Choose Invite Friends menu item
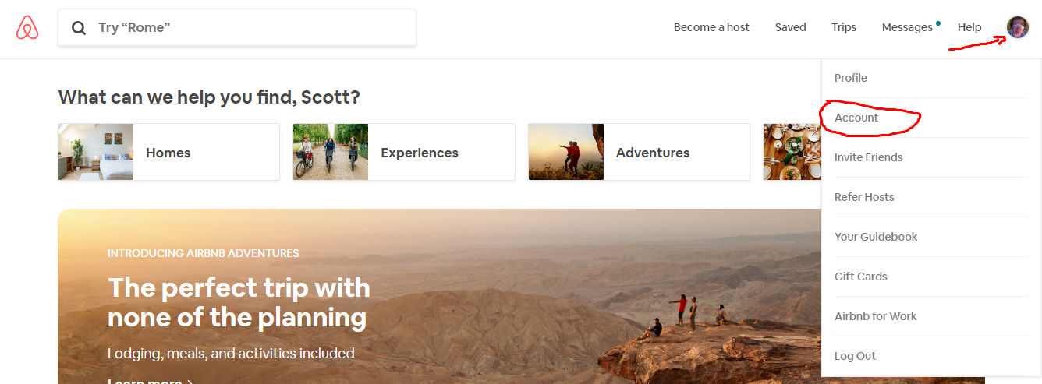Screen dimensions: 1042x384 coord(868,157)
